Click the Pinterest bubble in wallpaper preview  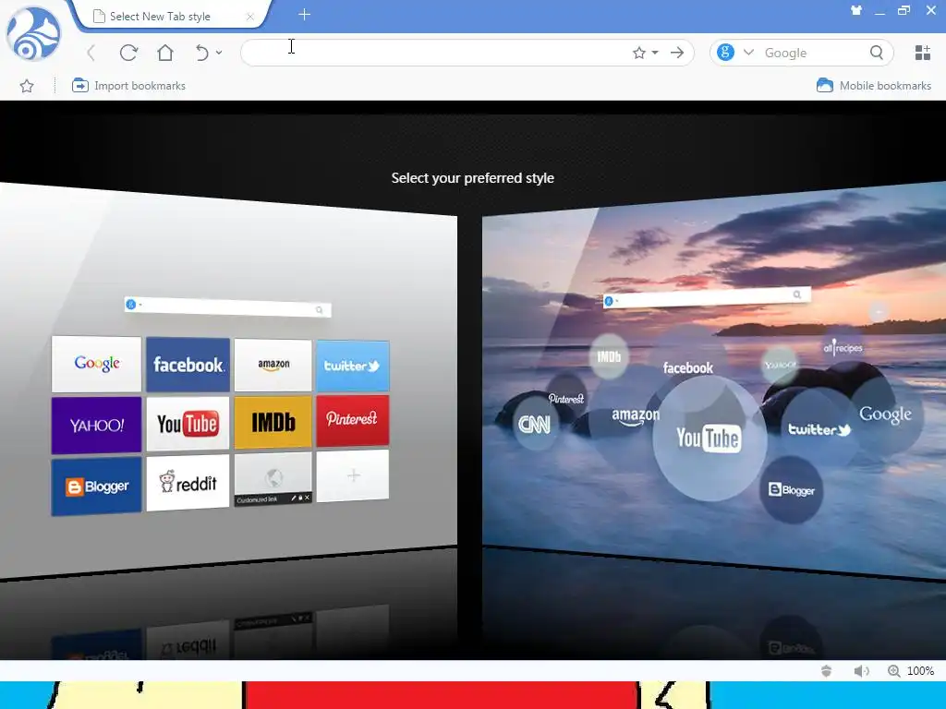pos(566,399)
